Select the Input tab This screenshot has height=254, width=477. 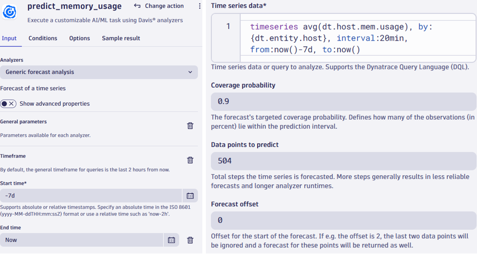[x=9, y=38]
